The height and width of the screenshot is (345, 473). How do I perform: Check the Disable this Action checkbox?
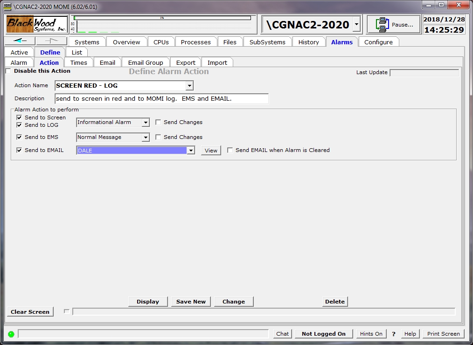coord(8,71)
